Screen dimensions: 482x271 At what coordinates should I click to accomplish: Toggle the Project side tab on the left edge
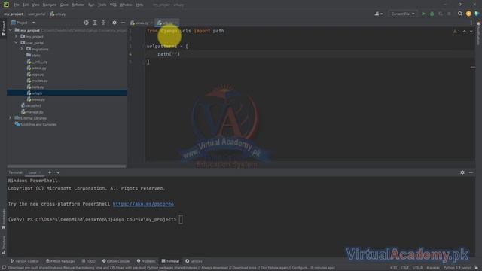tap(3, 29)
